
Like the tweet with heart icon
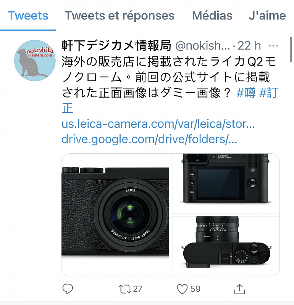182,289
